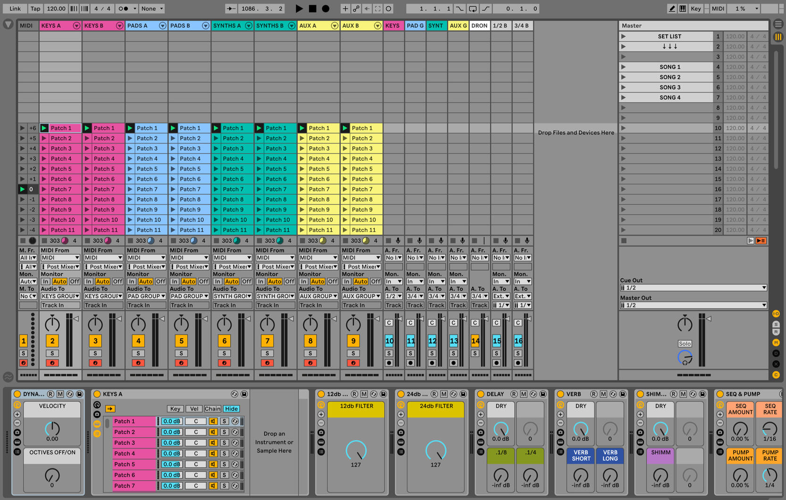The height and width of the screenshot is (500, 786).
Task: Enable Draw Mode pencil icon
Action: click(672, 8)
